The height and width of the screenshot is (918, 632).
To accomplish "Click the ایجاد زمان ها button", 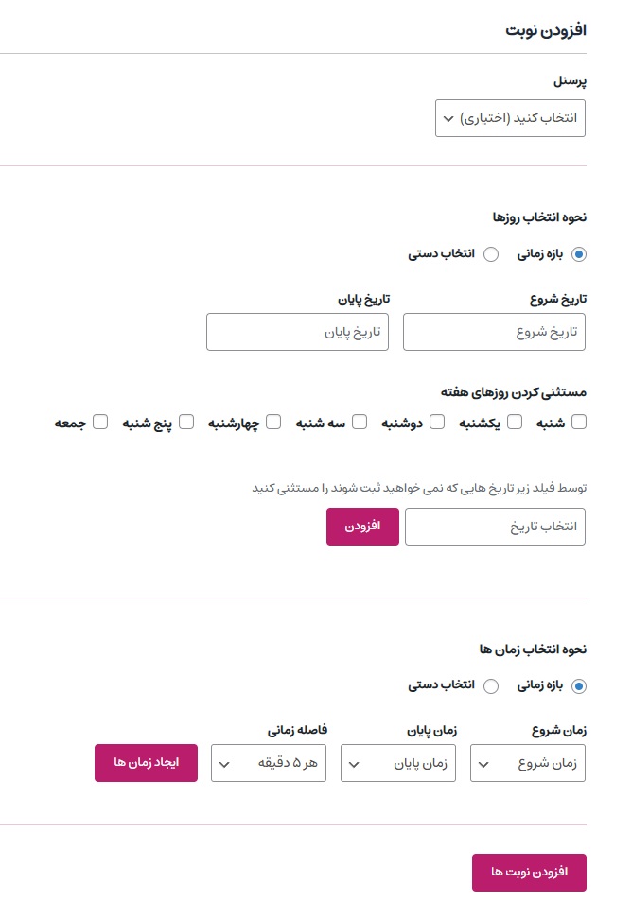I will (146, 763).
